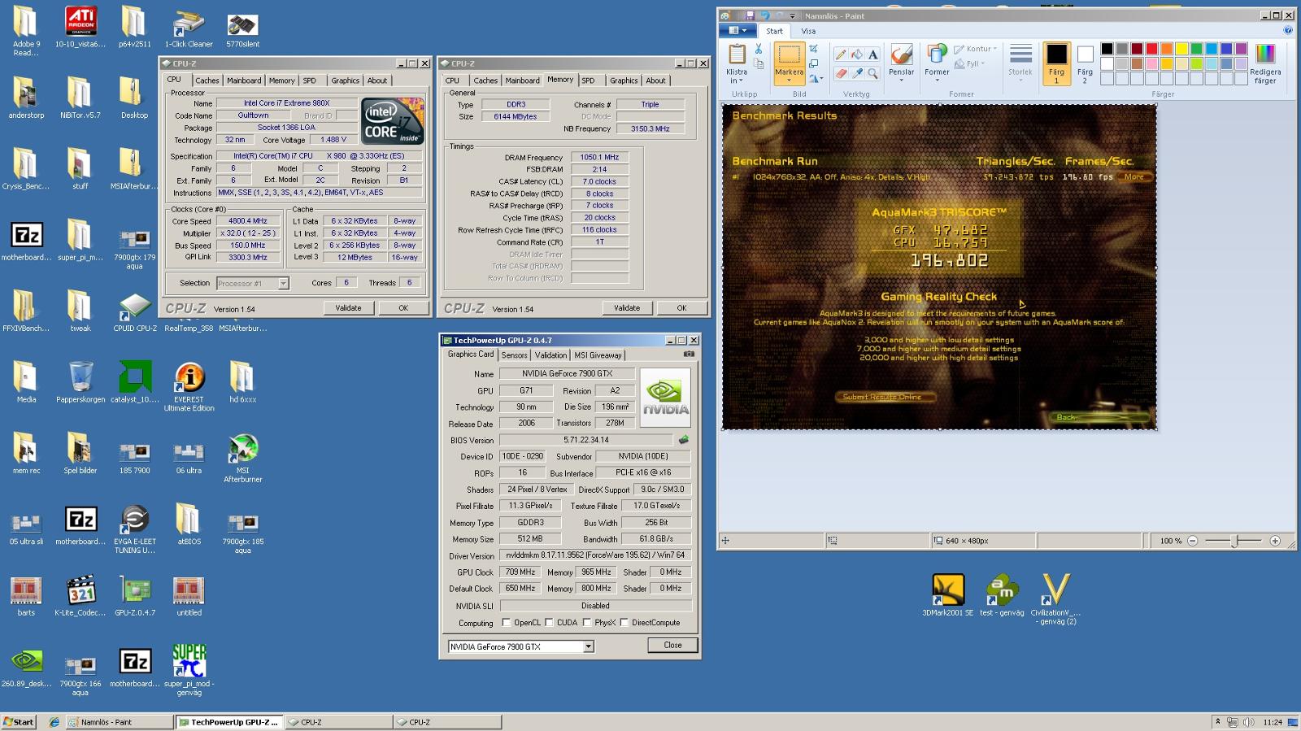The image size is (1301, 731).
Task: Open the 1-Click Cleaner desktop icon
Action: click(189, 28)
